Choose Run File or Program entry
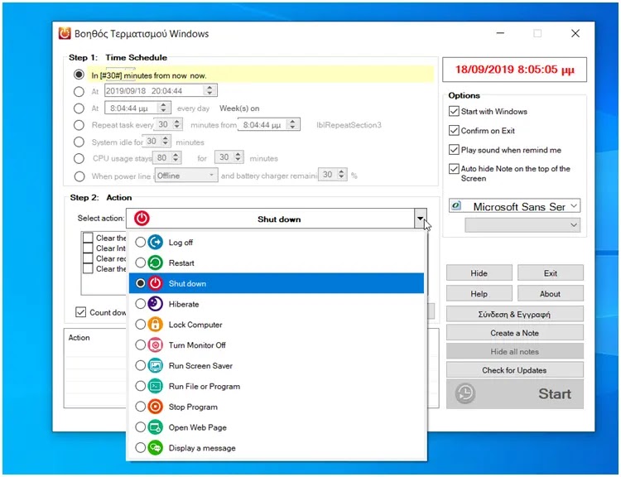The height and width of the screenshot is (477, 621). (x=277, y=386)
